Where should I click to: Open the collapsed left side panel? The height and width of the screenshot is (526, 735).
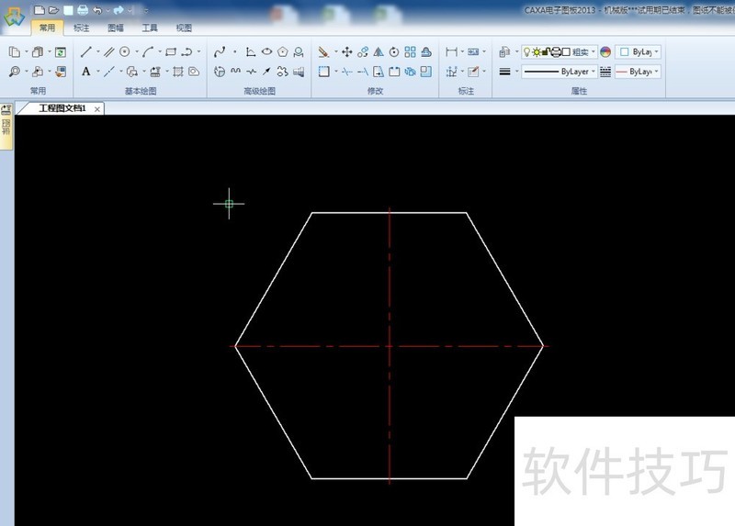pyautogui.click(x=6, y=126)
